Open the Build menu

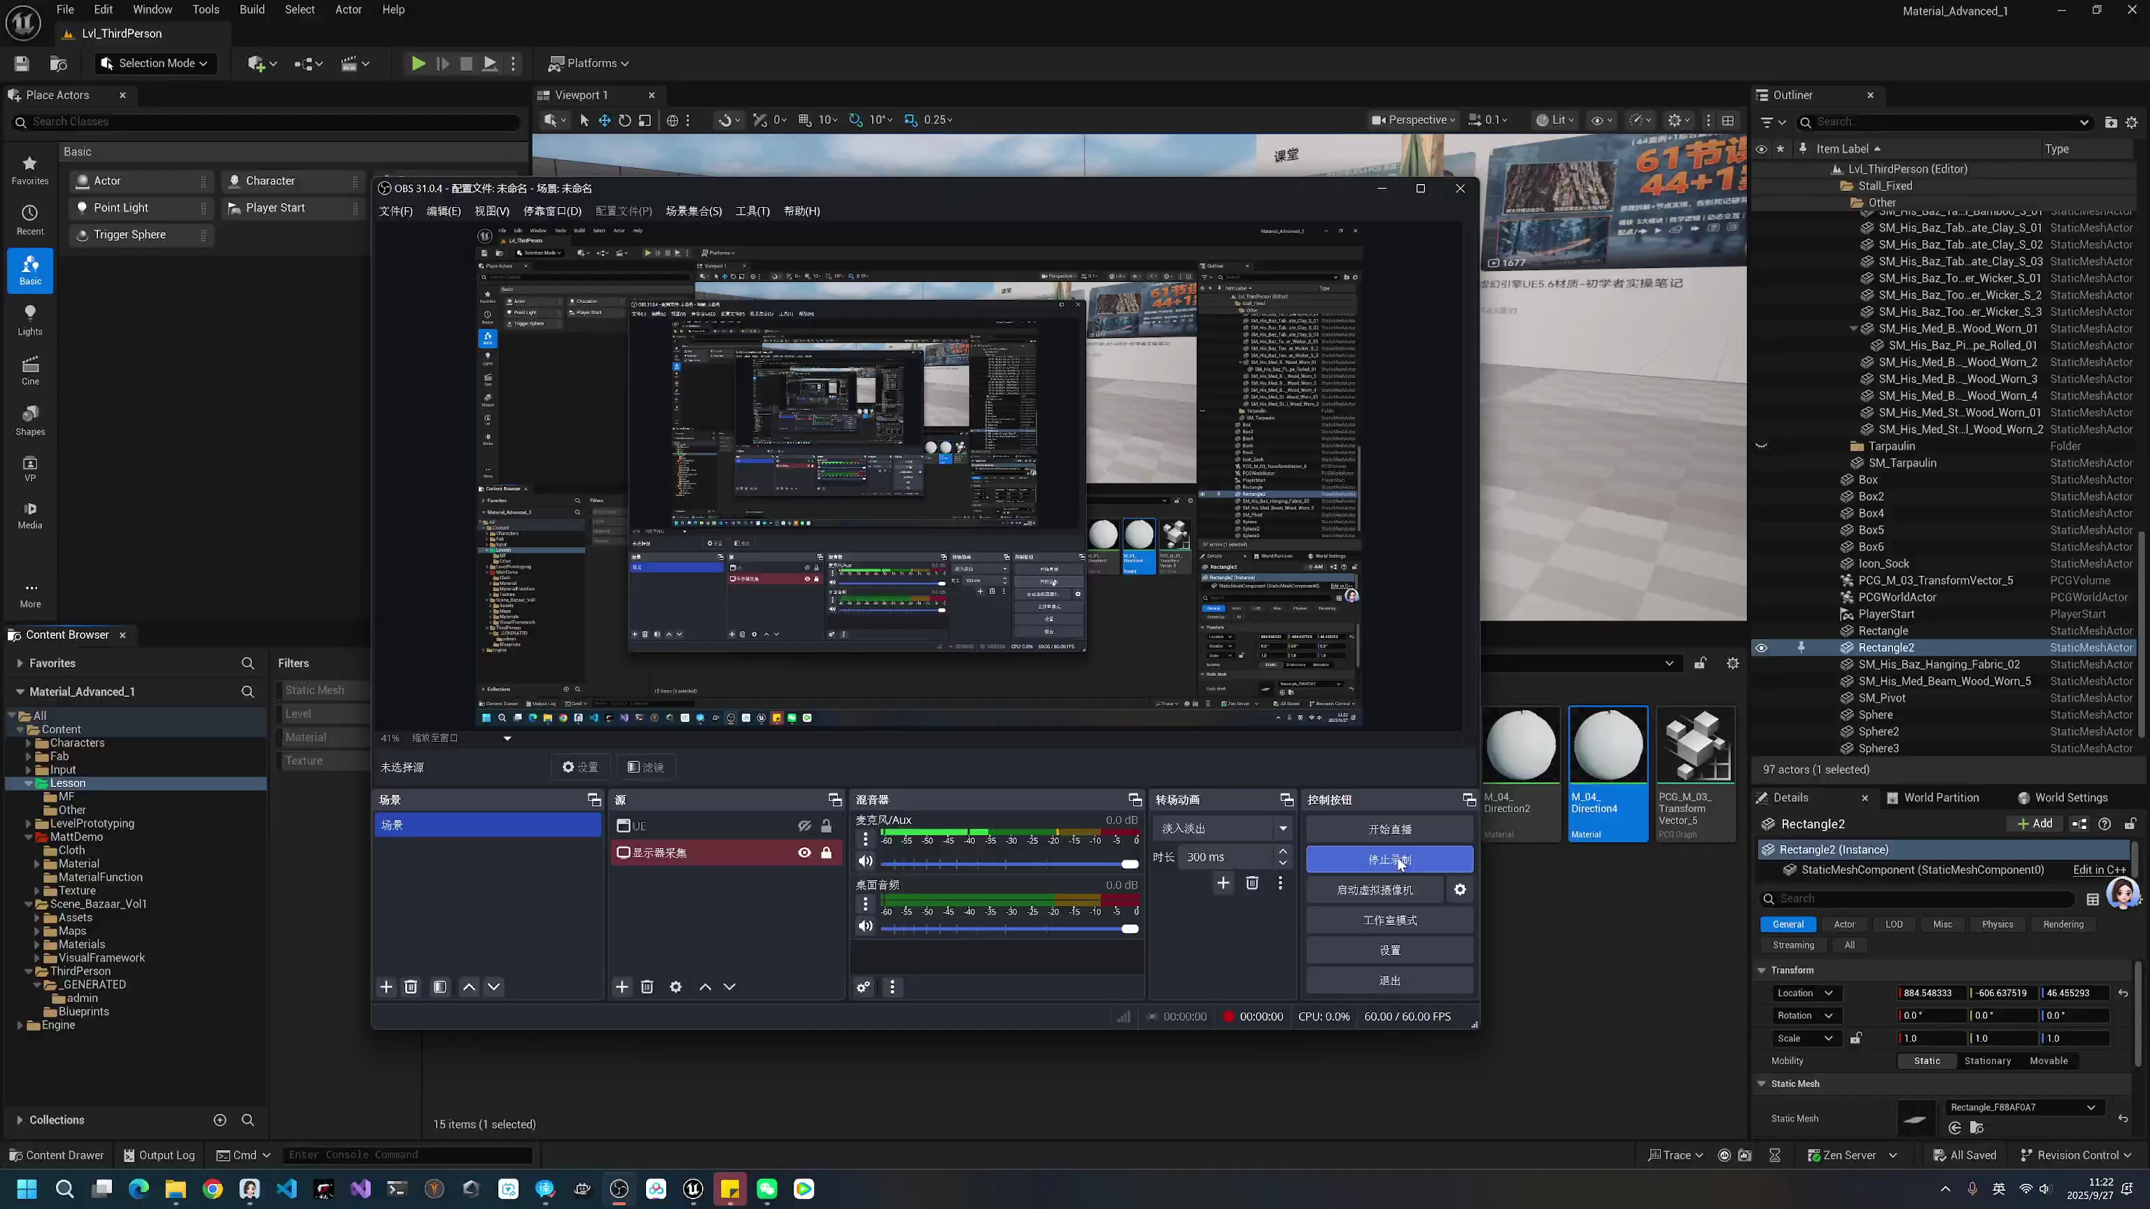252,10
